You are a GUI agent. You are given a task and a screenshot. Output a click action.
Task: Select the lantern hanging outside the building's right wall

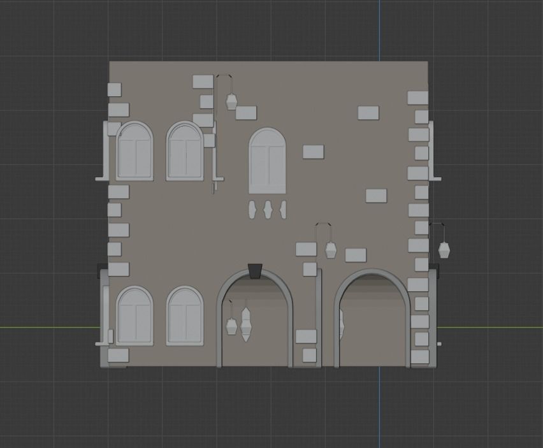pyautogui.click(x=444, y=250)
